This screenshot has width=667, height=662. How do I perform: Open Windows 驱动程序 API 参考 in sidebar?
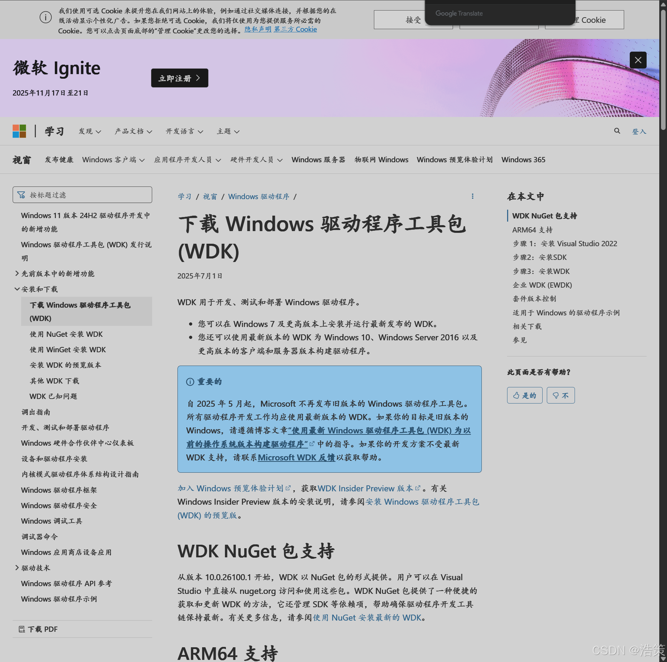pyautogui.click(x=66, y=584)
